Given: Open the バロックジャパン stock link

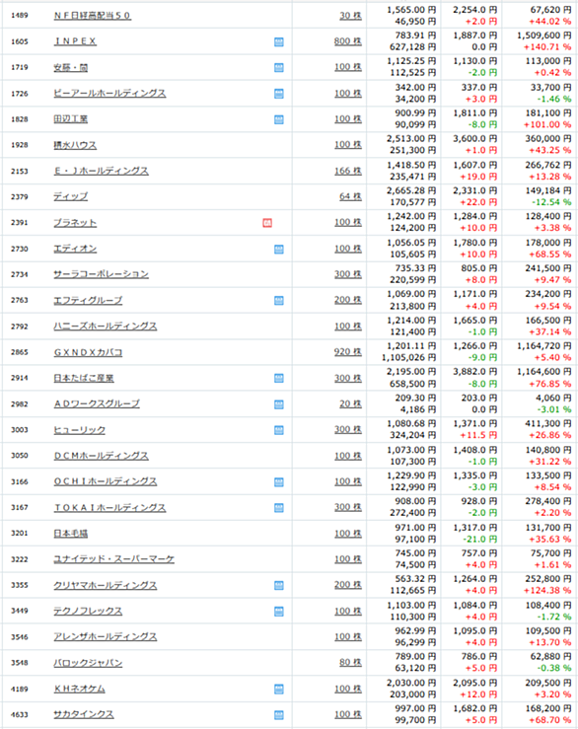Looking at the screenshot, I should point(88,663).
